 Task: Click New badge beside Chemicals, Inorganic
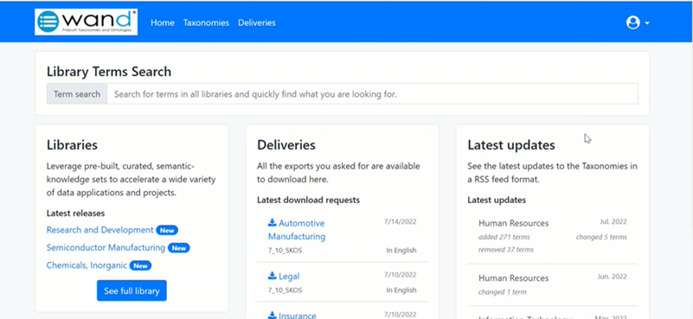(140, 265)
